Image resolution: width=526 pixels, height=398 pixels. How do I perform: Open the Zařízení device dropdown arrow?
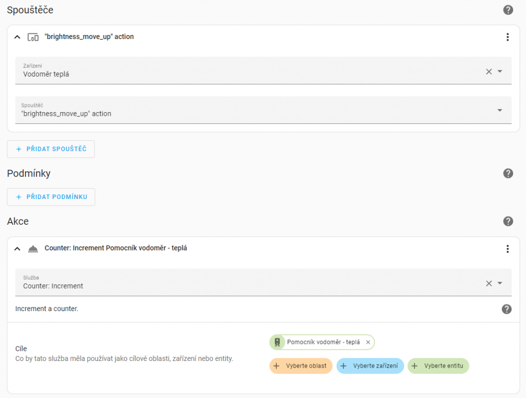(x=500, y=71)
